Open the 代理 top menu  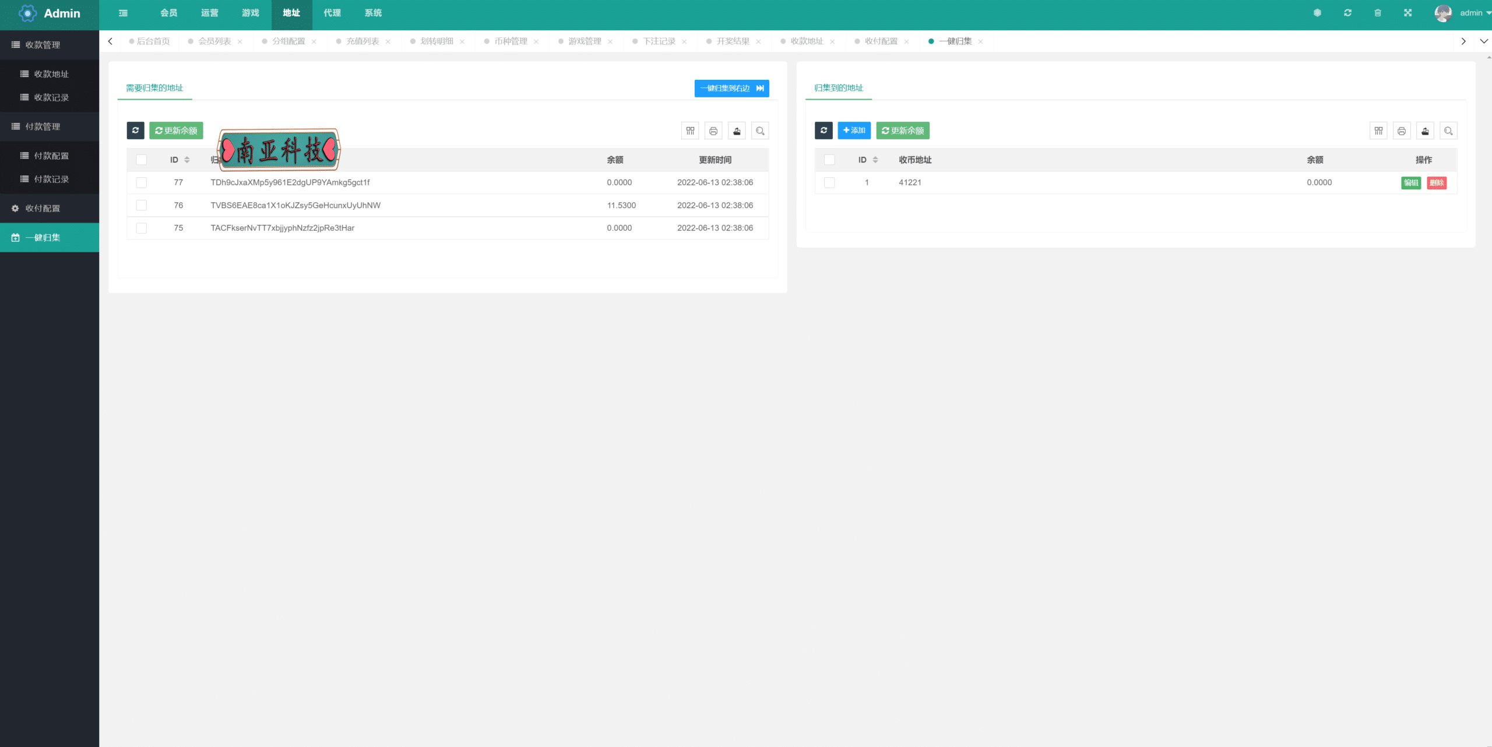pos(332,13)
